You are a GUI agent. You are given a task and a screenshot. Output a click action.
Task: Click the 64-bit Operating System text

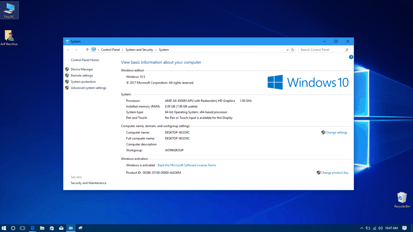(x=196, y=112)
